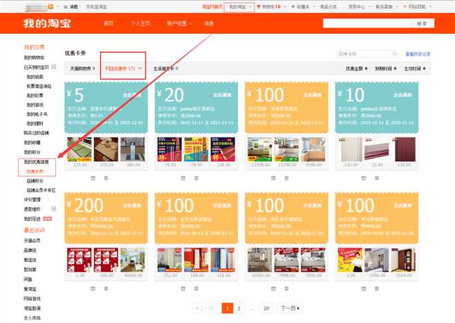Open first product thumbnail under the ¥20 coupon
The height and width of the screenshot is (323, 455).
(169, 149)
